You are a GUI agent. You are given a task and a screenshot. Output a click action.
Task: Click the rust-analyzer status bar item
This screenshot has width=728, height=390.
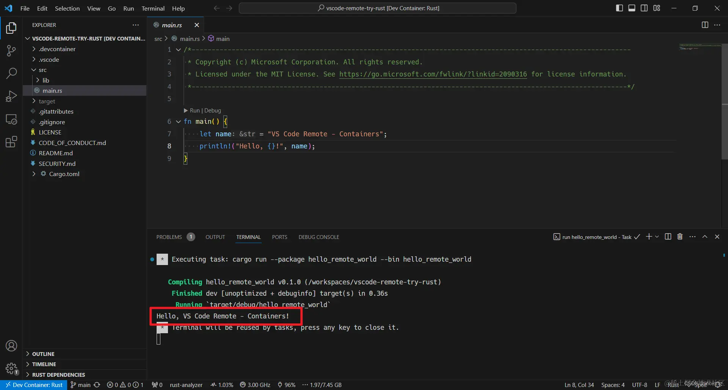[186, 385]
